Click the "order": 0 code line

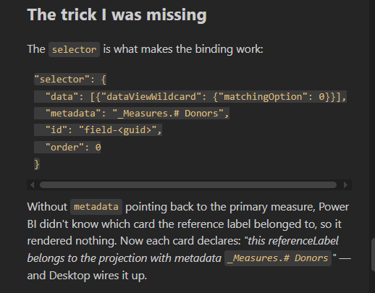pyautogui.click(x=67, y=148)
